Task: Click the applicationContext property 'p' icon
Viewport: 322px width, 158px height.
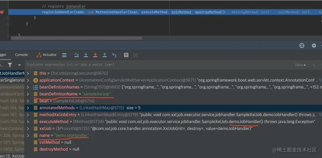Action: 36,80
